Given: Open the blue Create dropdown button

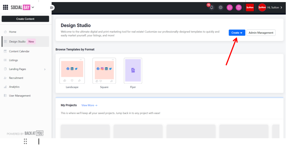Looking at the screenshot, I should 237,33.
